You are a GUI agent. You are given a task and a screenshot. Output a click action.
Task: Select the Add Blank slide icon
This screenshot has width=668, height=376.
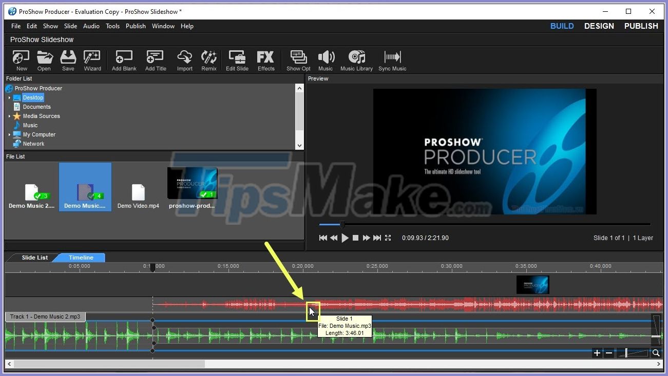click(x=123, y=60)
